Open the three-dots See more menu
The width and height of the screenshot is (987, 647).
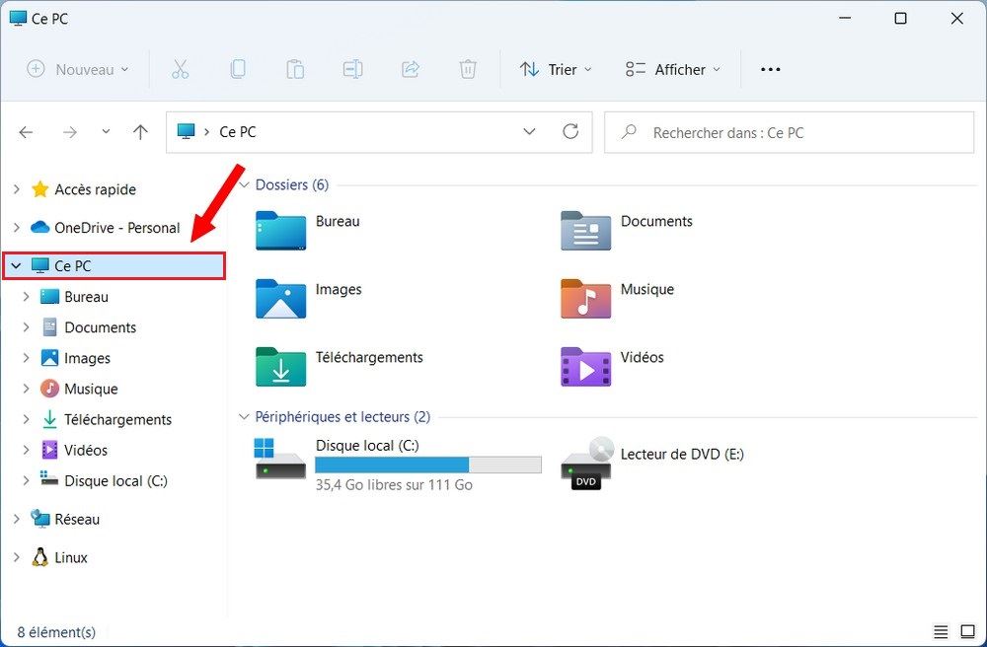[771, 69]
